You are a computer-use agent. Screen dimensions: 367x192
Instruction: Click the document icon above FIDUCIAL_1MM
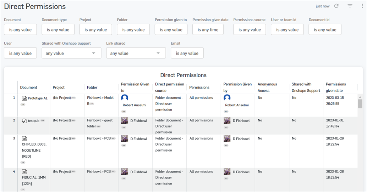pyautogui.click(x=24, y=172)
